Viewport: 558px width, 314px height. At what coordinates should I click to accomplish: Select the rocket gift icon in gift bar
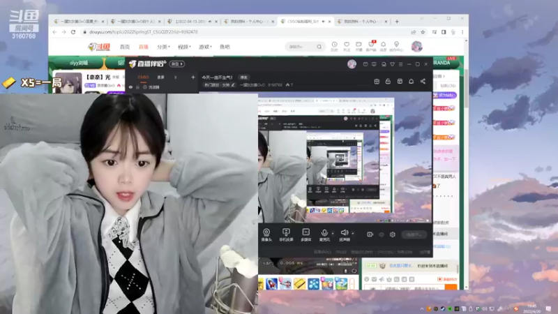[x=271, y=284]
